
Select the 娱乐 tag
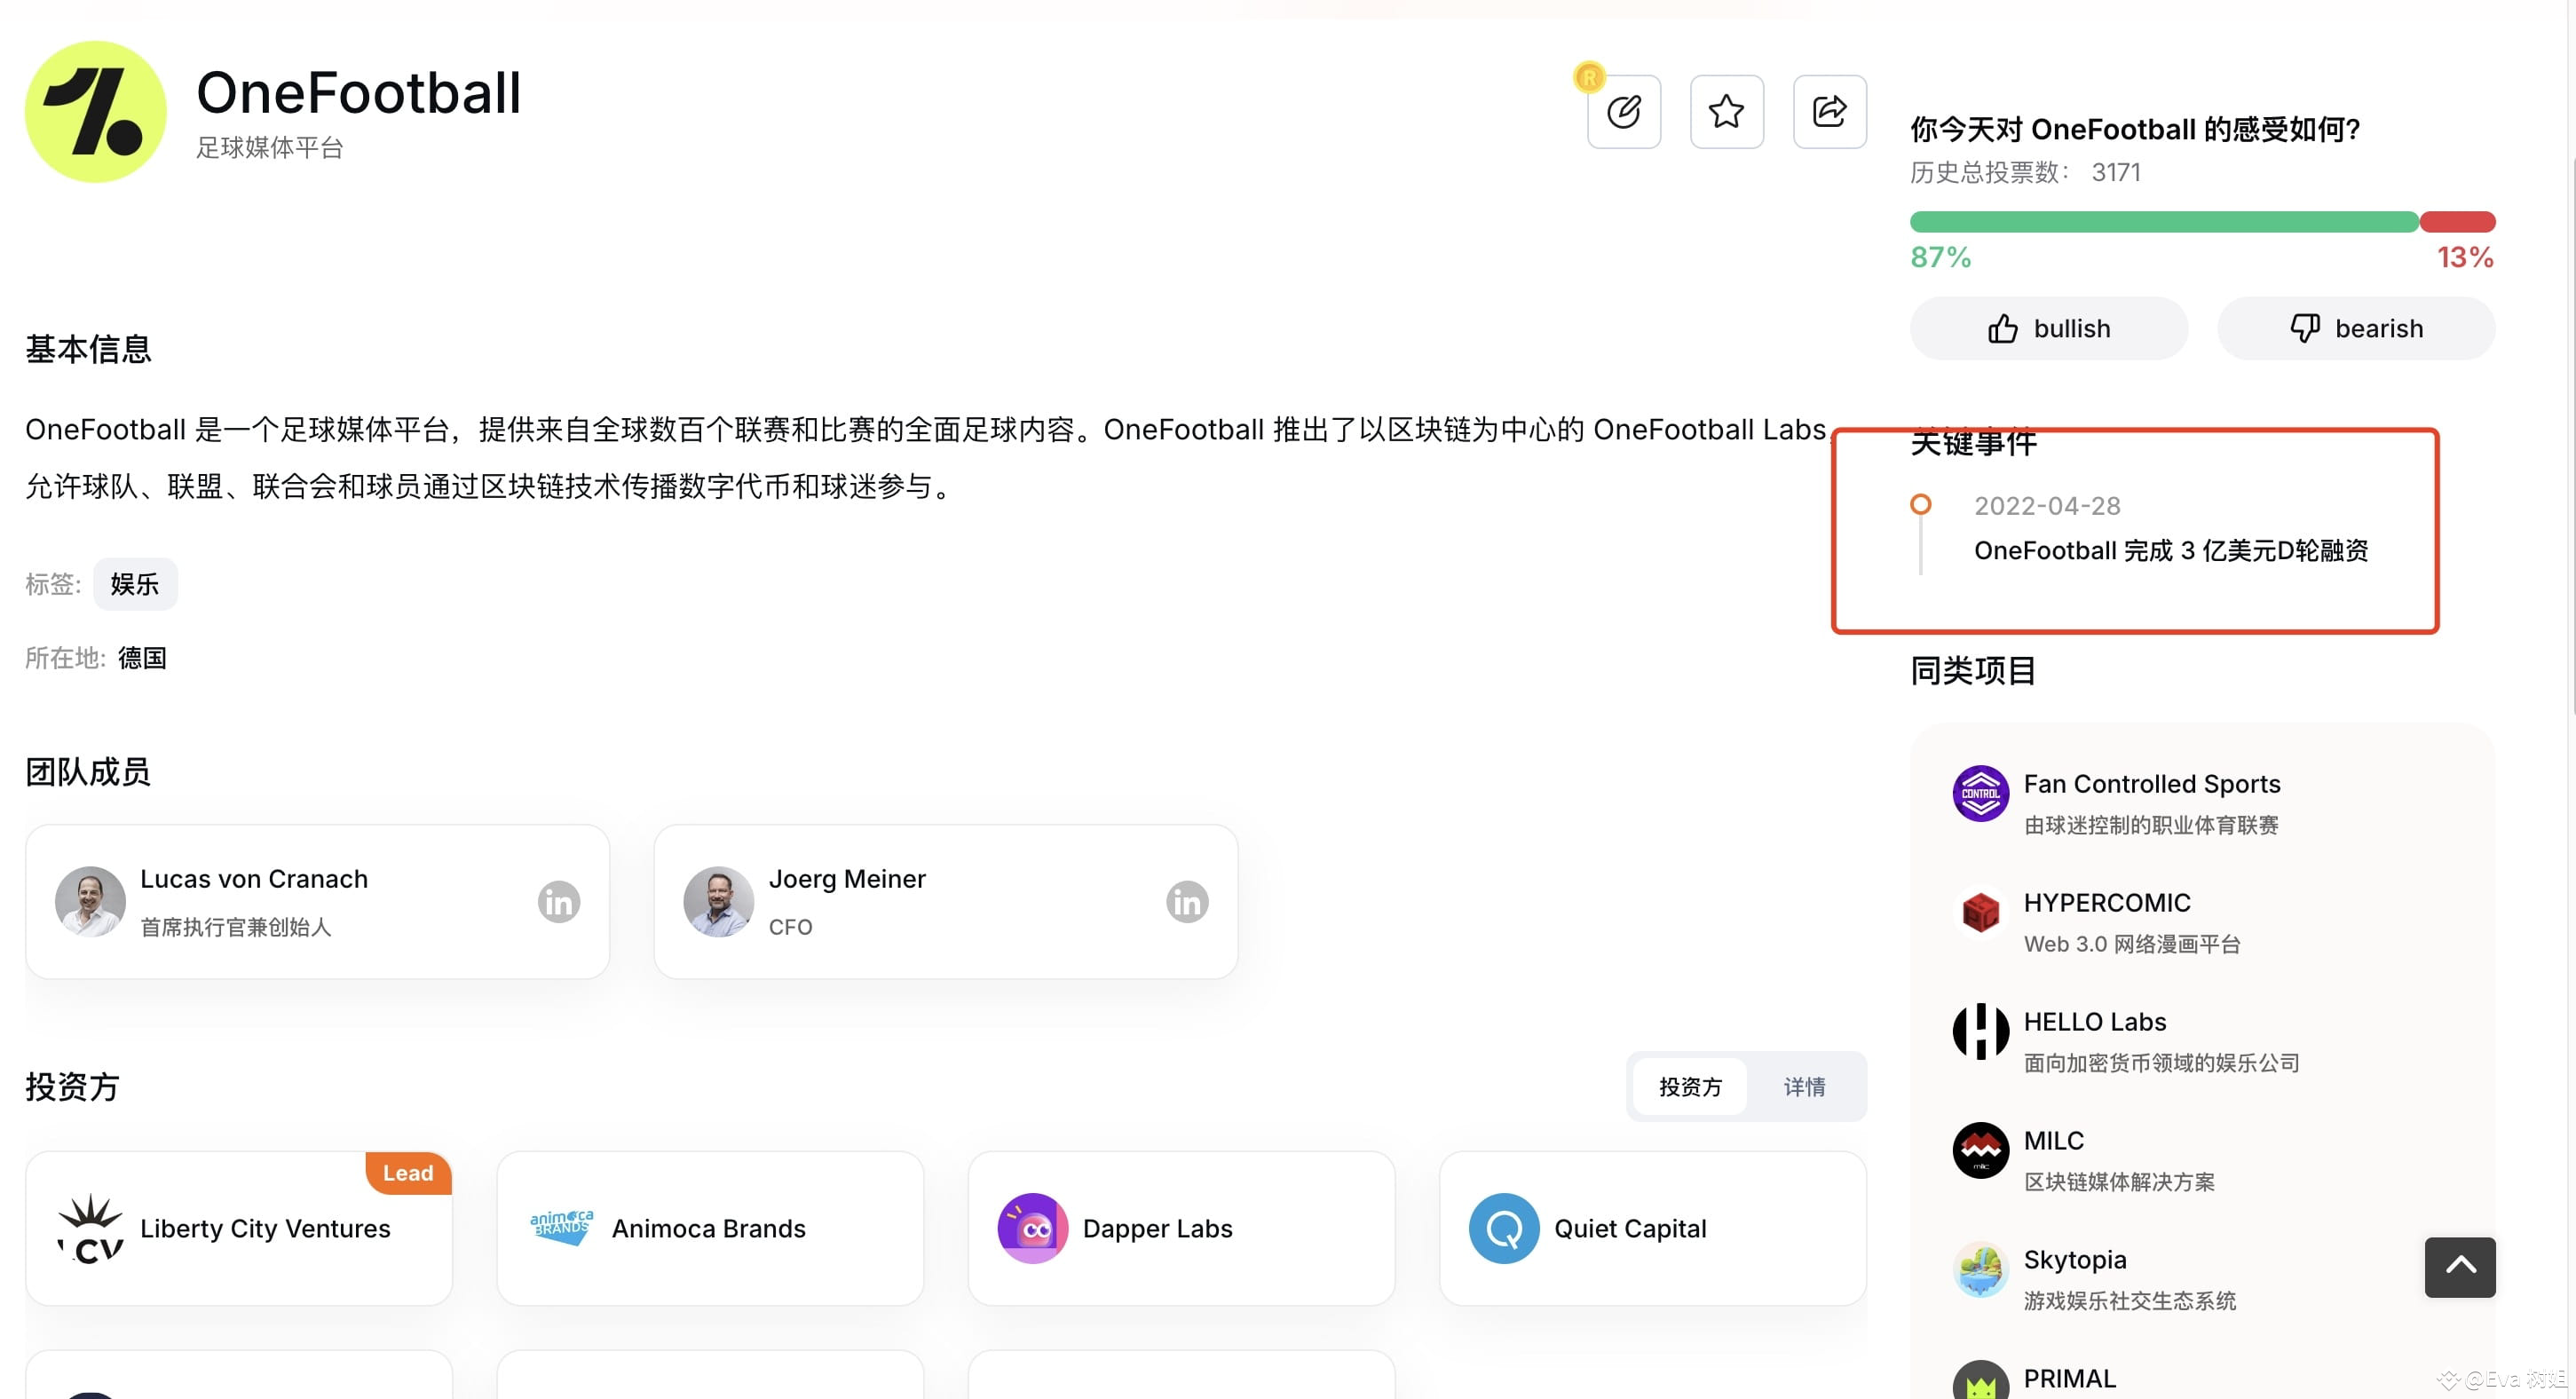point(135,584)
